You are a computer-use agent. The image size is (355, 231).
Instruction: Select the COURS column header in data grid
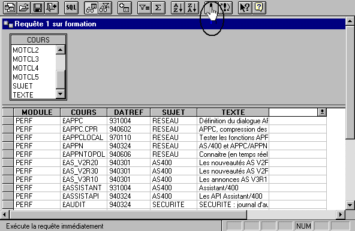click(83, 113)
